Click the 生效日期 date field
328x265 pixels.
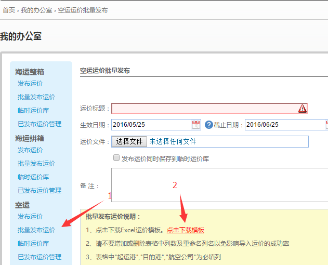coord(151,125)
